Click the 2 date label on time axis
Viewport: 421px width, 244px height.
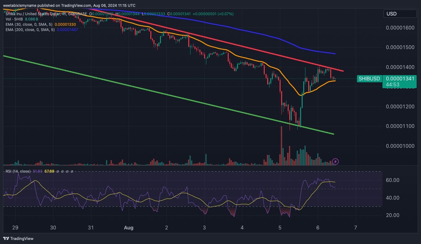tap(167, 228)
